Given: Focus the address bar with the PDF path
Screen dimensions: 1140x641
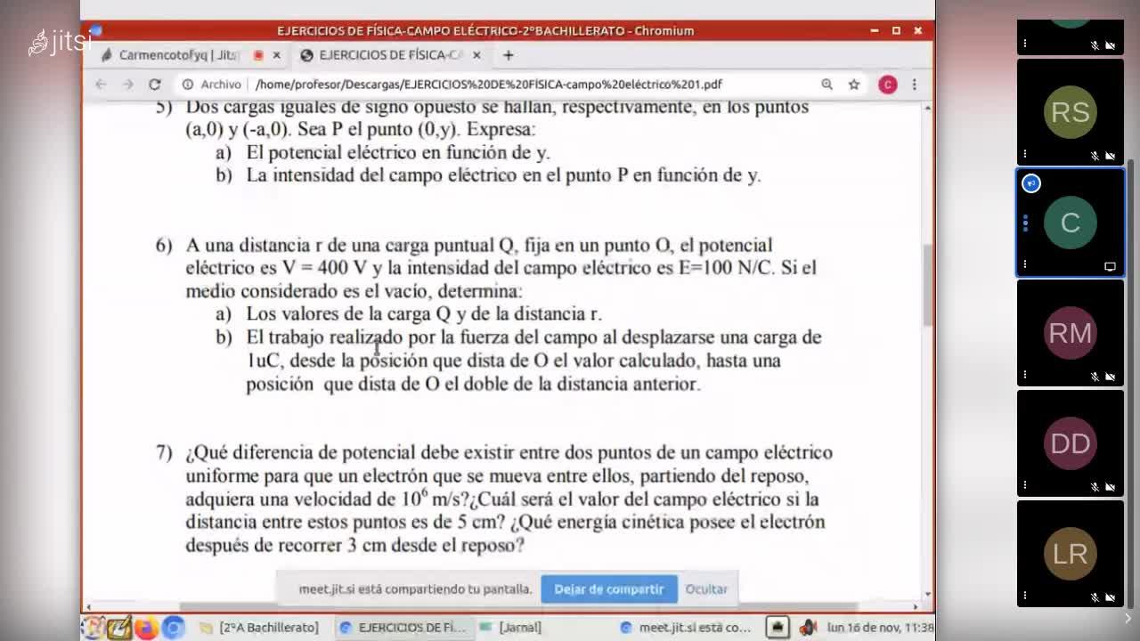Looking at the screenshot, I should [x=488, y=85].
